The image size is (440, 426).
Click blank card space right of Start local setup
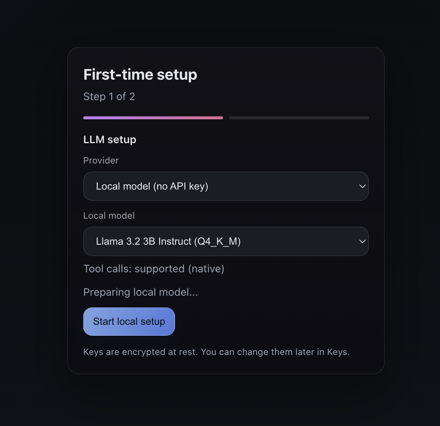[272, 322]
